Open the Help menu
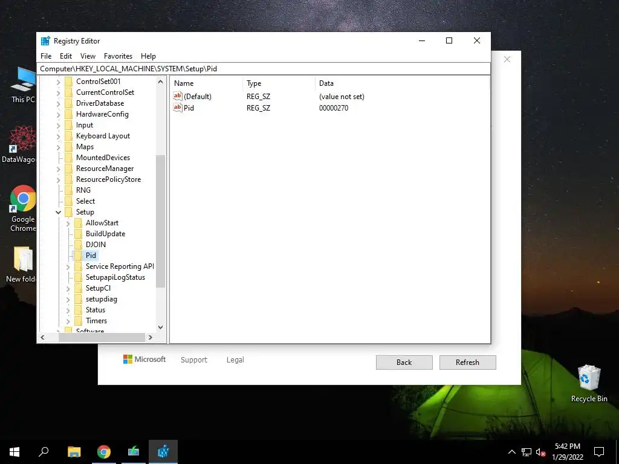 149,56
